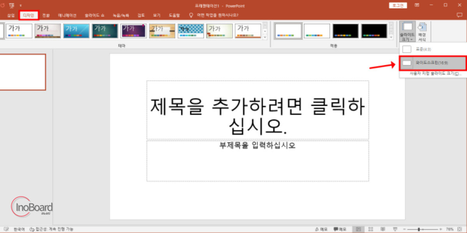The width and height of the screenshot is (467, 233).
Task: Click the spell-check icon in status bar
Action: point(6,229)
